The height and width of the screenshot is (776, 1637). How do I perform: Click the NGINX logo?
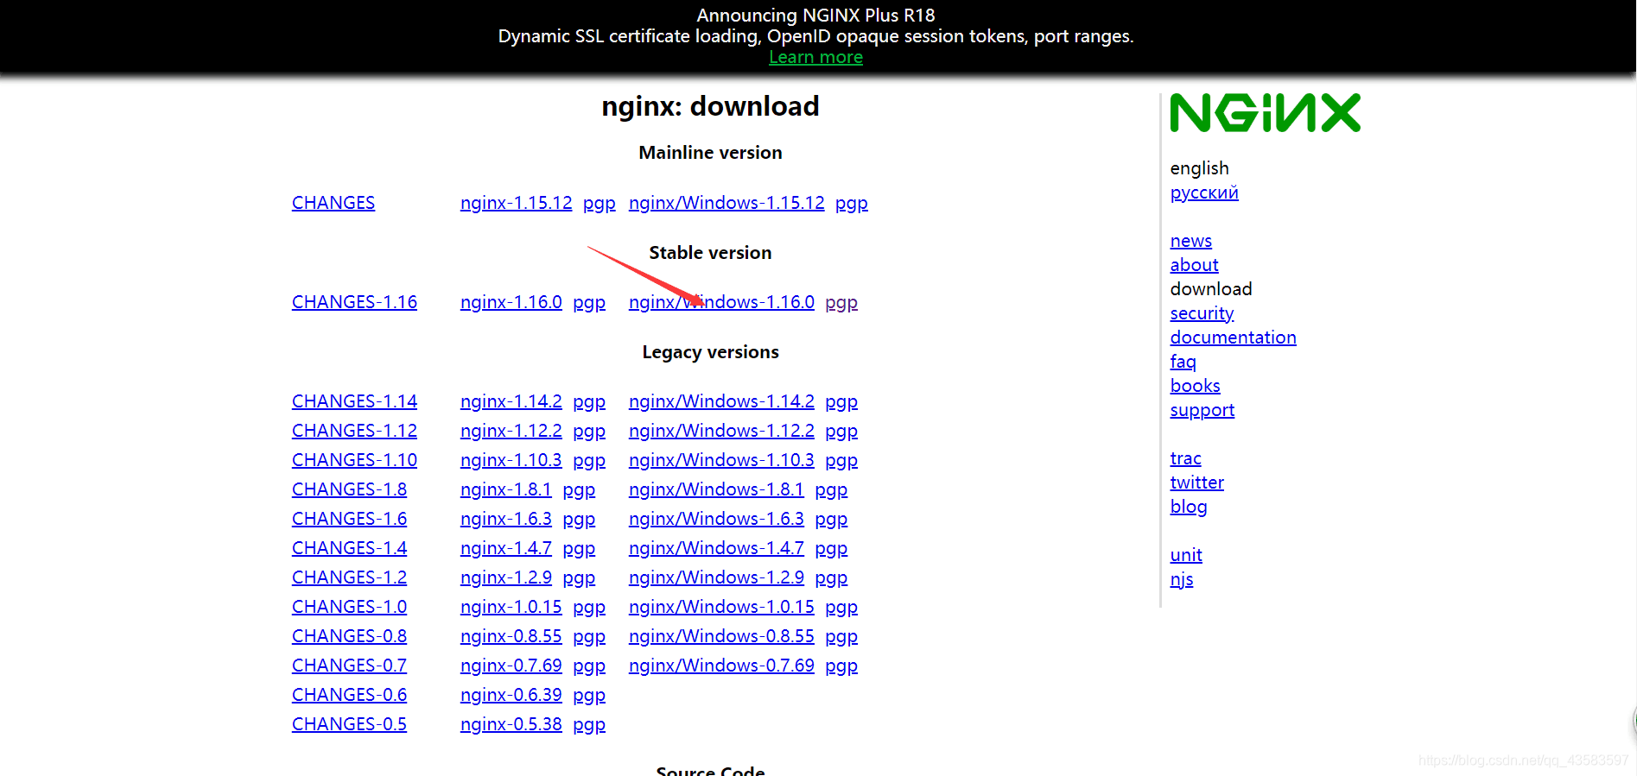1265,113
